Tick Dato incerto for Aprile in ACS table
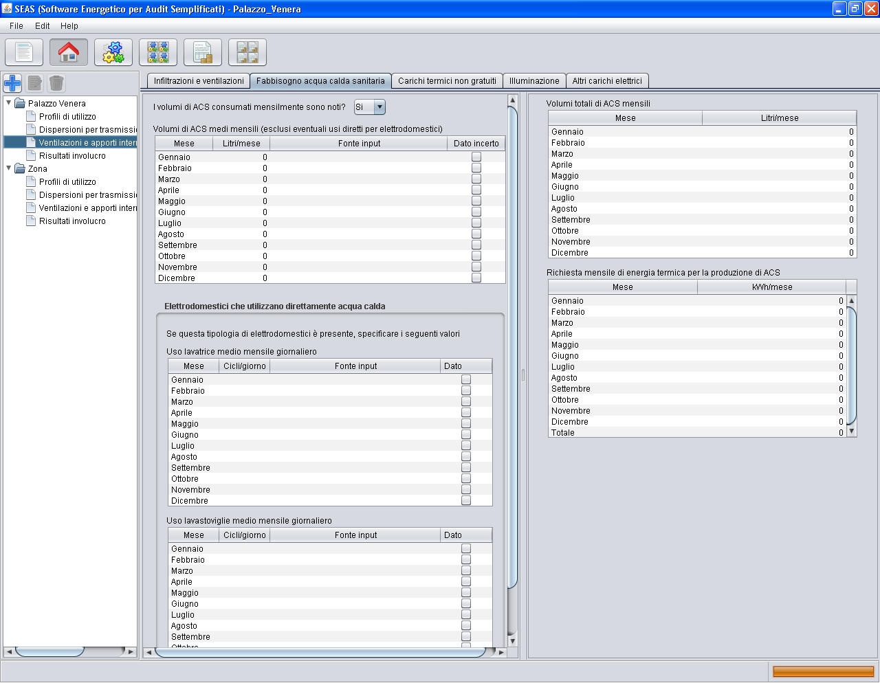Screen dimensions: 880x683 point(476,190)
